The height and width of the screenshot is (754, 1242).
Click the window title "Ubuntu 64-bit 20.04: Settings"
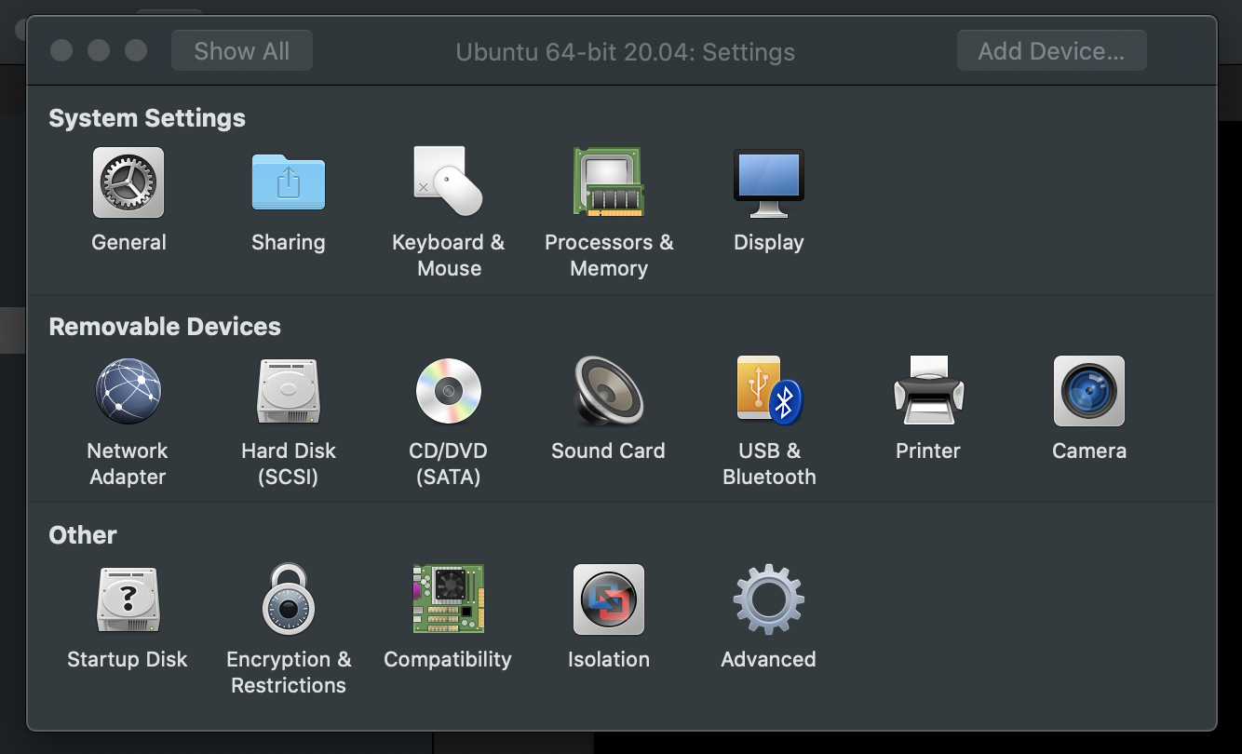click(x=626, y=52)
